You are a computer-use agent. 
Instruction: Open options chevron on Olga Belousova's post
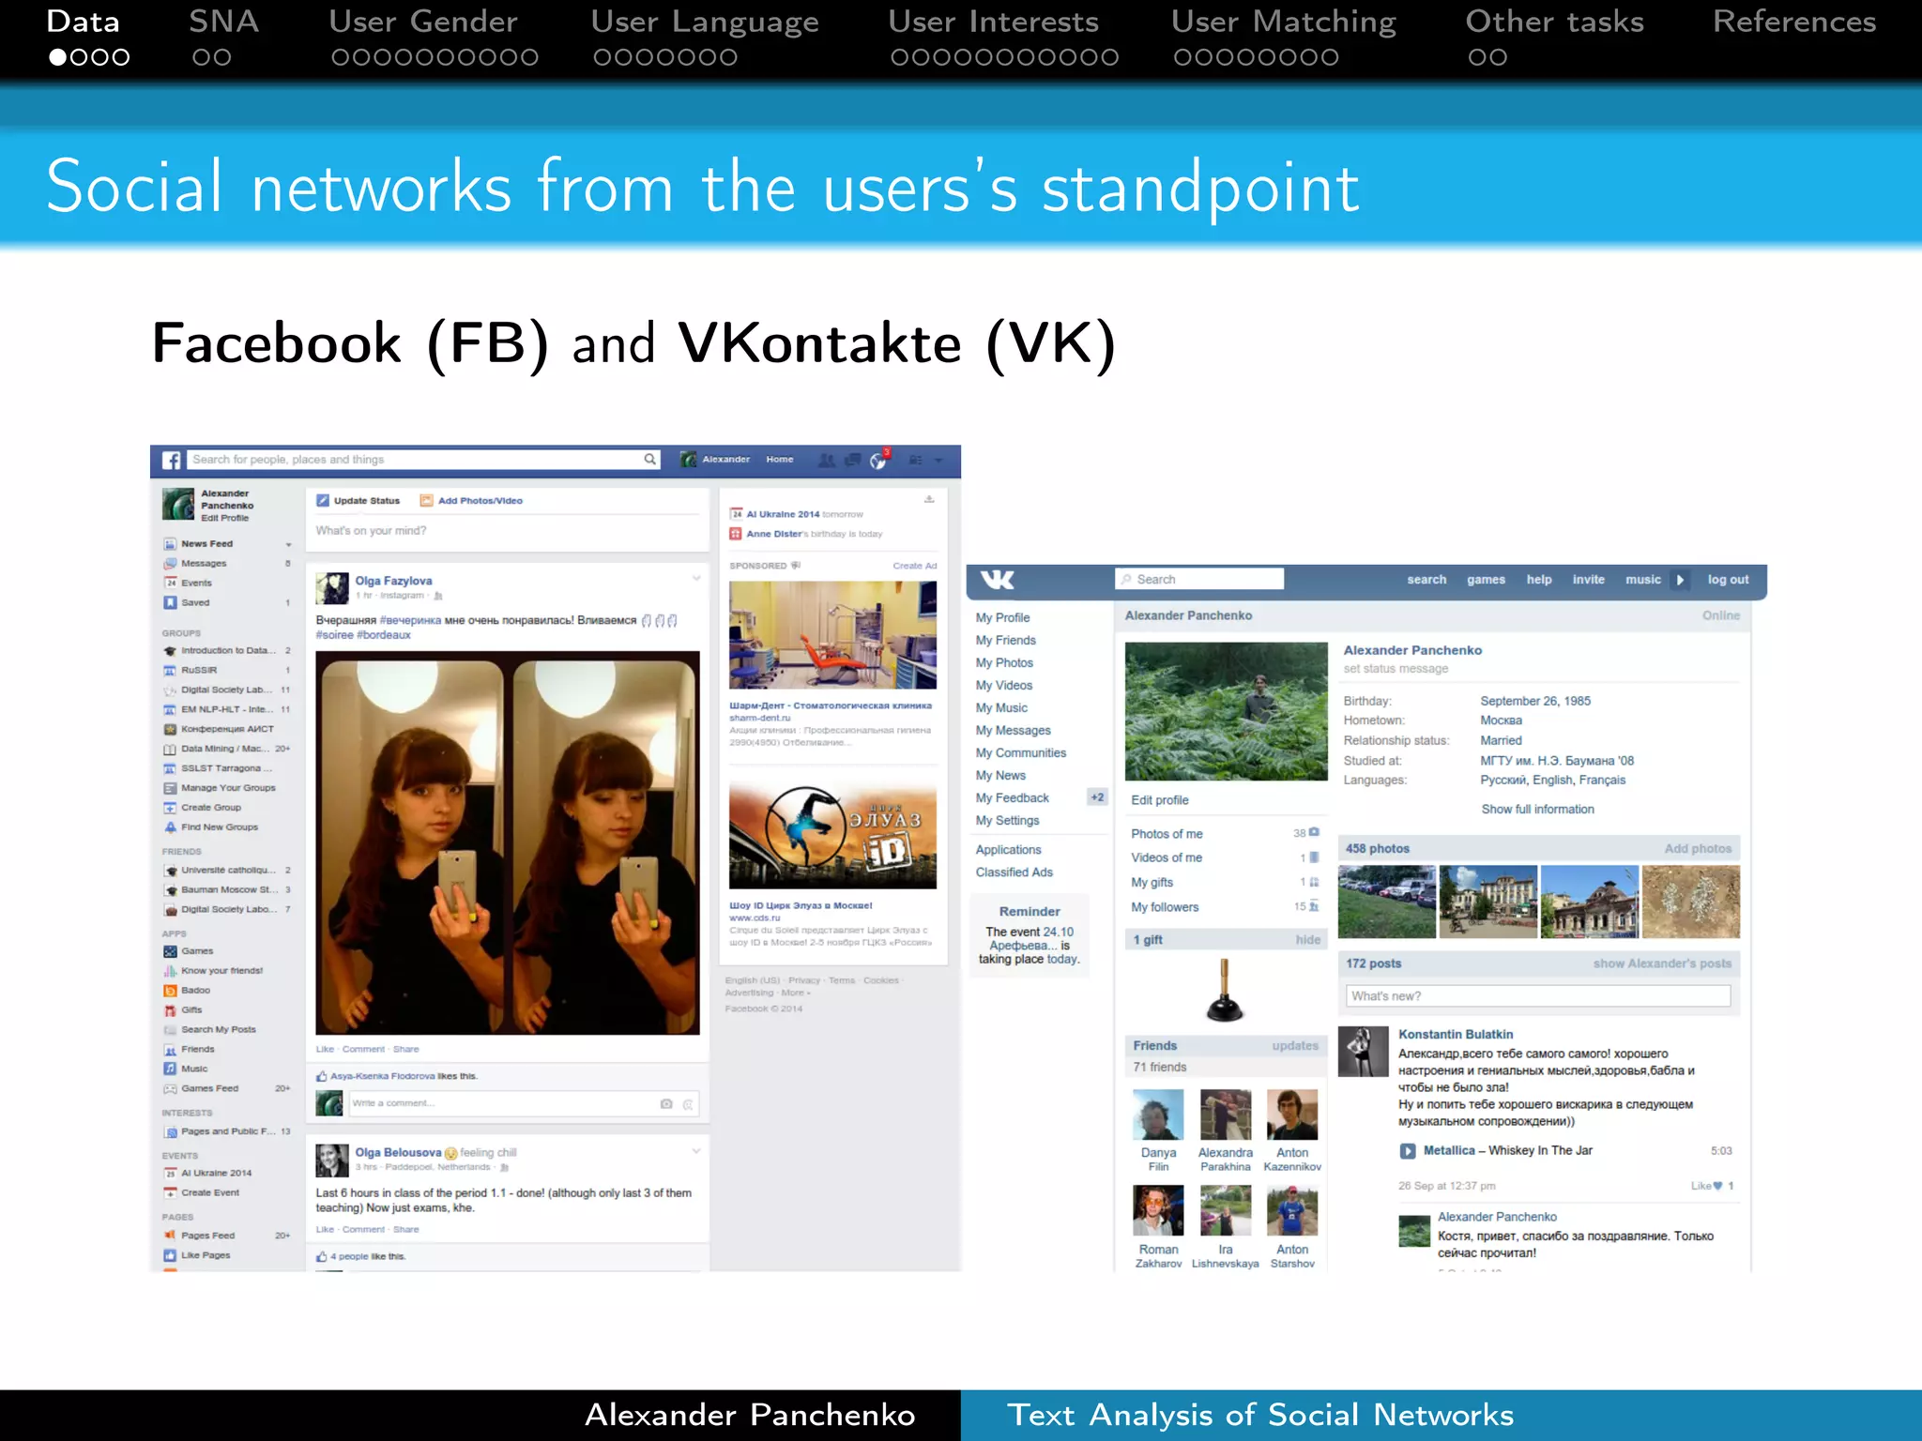point(696,1150)
